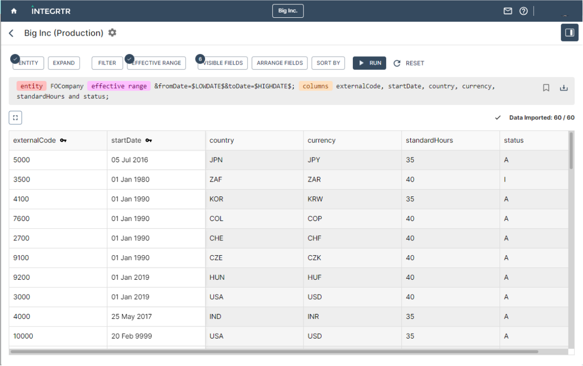This screenshot has width=583, height=366.
Task: Select the status cell showing I
Action: 534,180
